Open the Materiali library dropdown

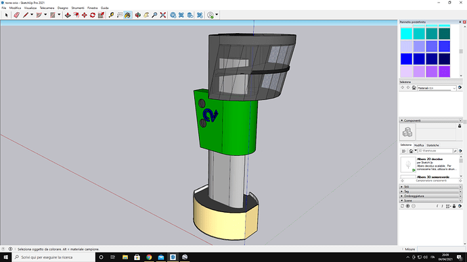point(437,88)
